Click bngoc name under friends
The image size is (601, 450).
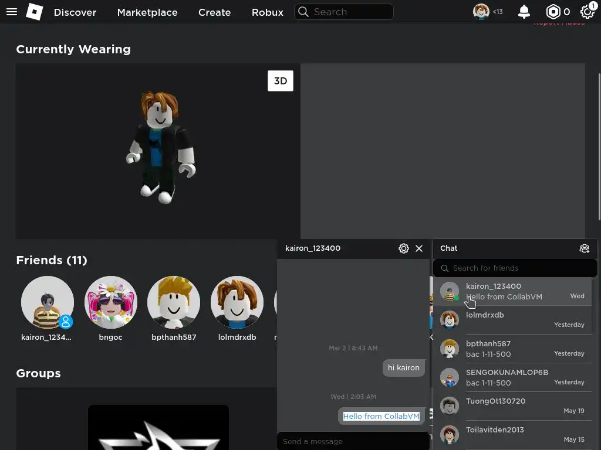pyautogui.click(x=110, y=337)
